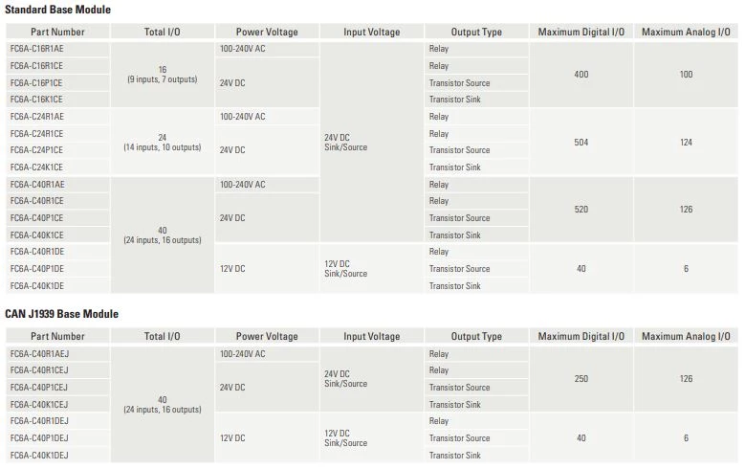Click the Standard Base Module heading
745x469 pixels.
tap(57, 10)
